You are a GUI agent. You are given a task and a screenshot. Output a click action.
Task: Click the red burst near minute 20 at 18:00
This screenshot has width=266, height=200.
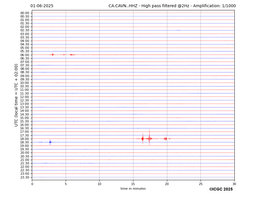(166, 139)
